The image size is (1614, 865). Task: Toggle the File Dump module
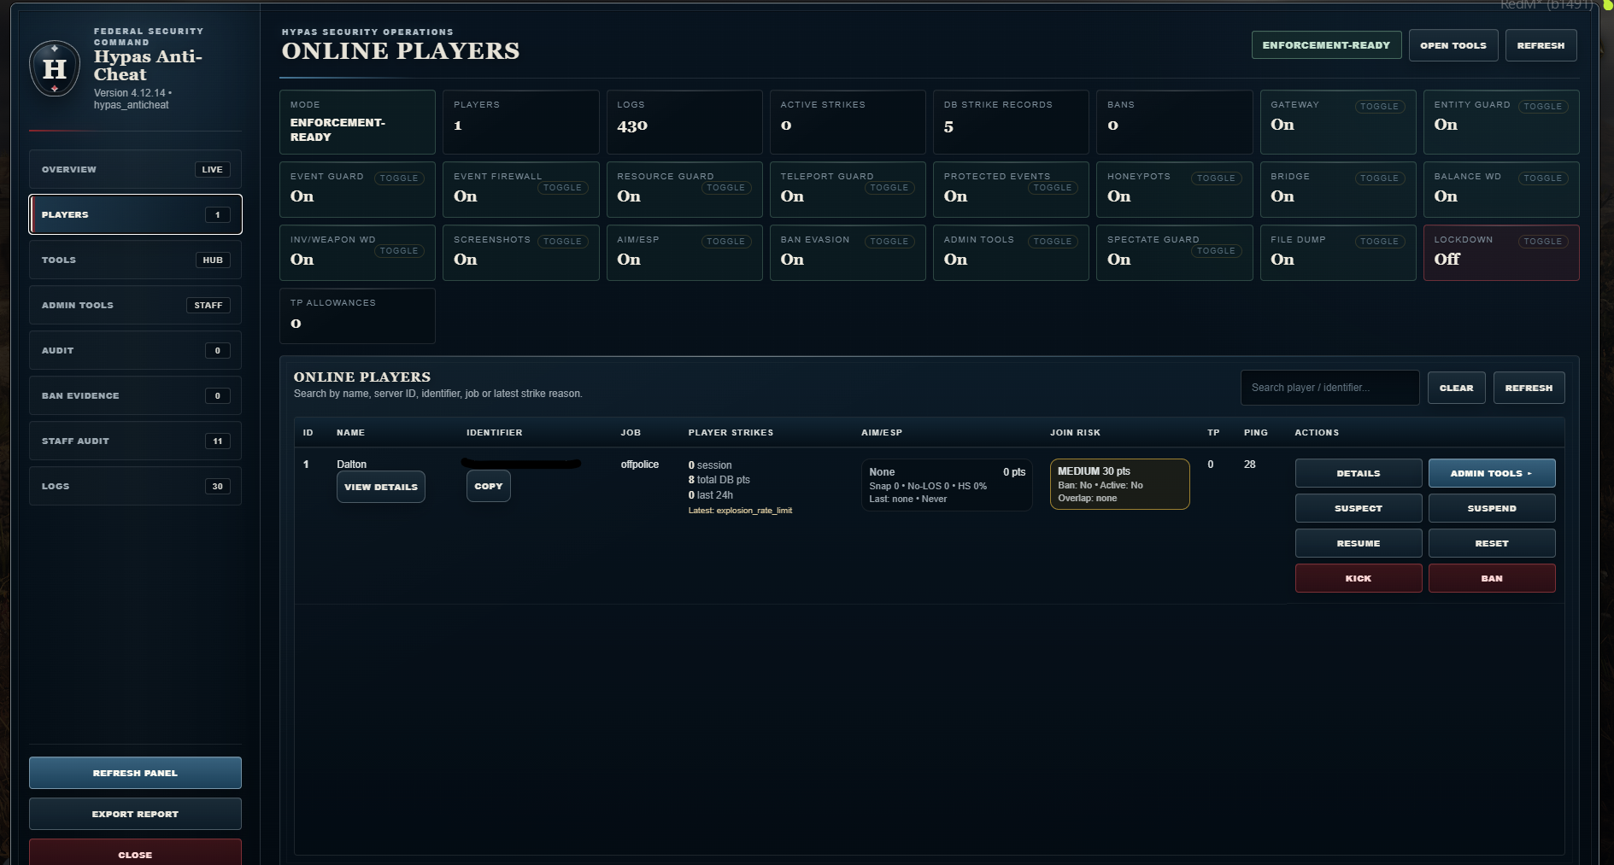[1379, 242]
